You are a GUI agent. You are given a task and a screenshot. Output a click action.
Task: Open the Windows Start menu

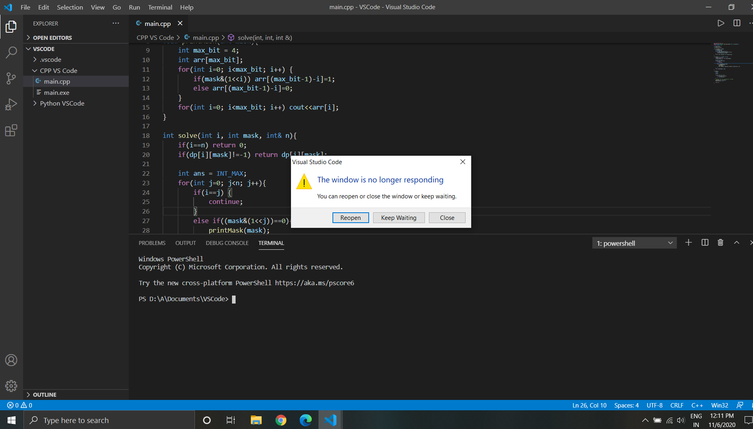[12, 420]
